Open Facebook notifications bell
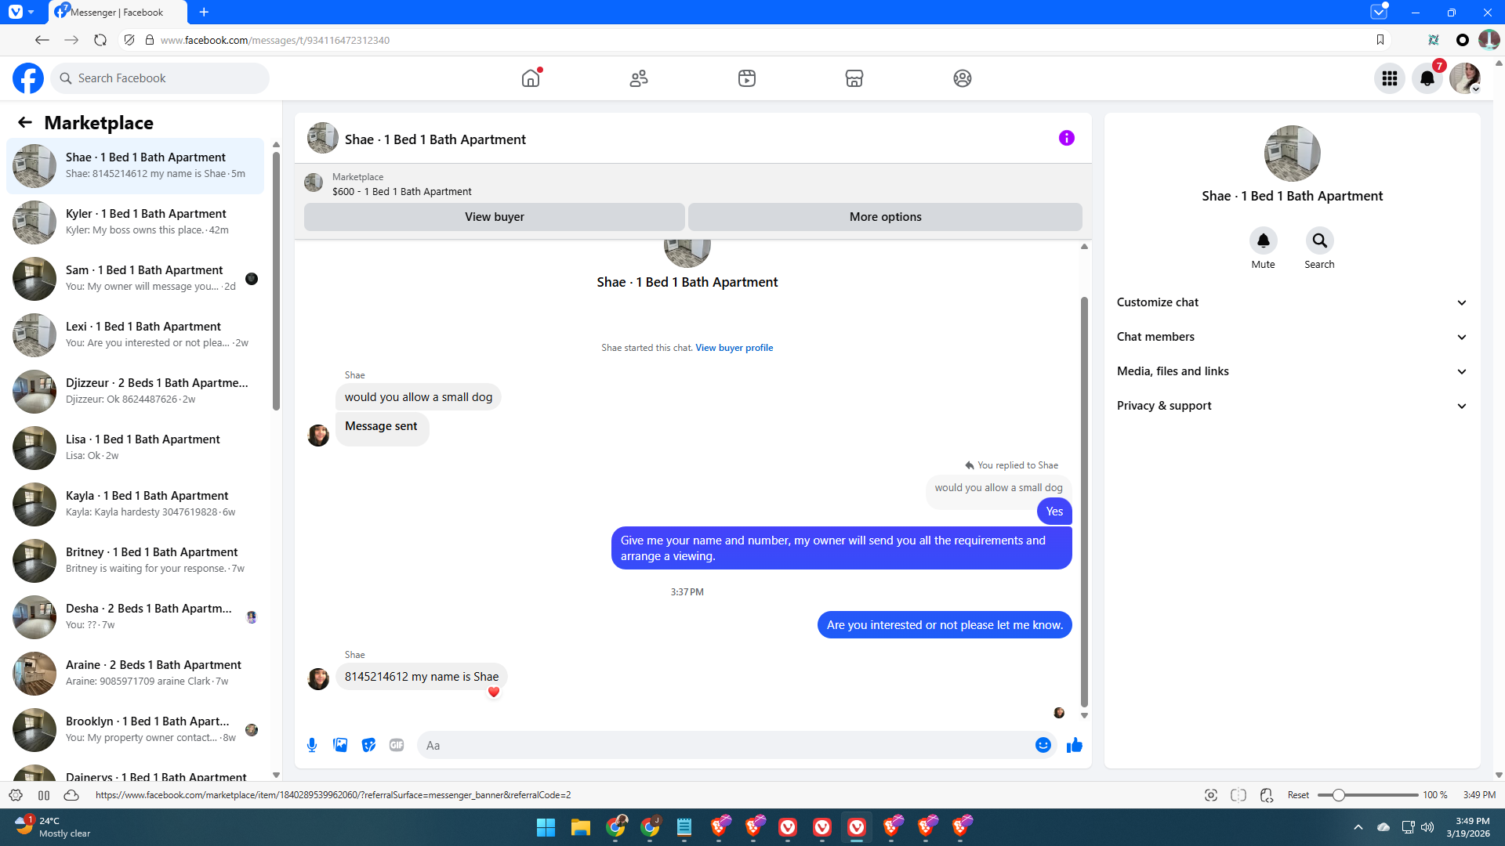1505x846 pixels. point(1427,78)
